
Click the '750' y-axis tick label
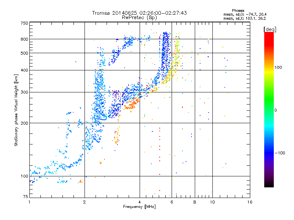(24, 23)
